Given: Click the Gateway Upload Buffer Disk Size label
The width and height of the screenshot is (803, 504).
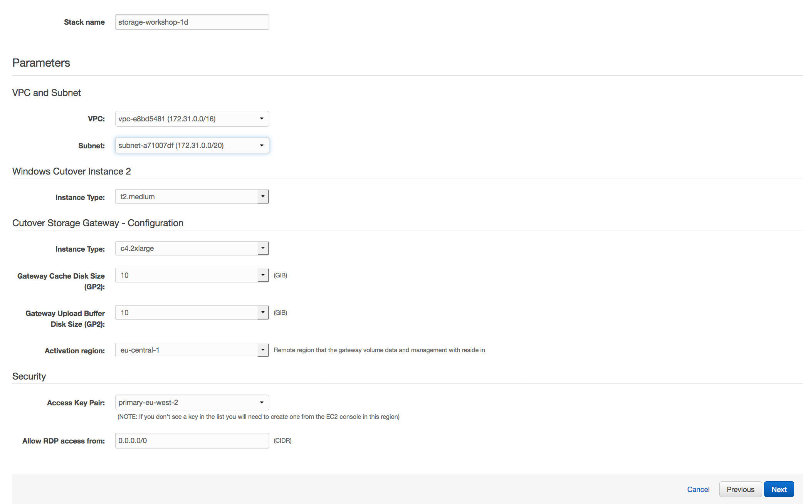Looking at the screenshot, I should click(65, 319).
